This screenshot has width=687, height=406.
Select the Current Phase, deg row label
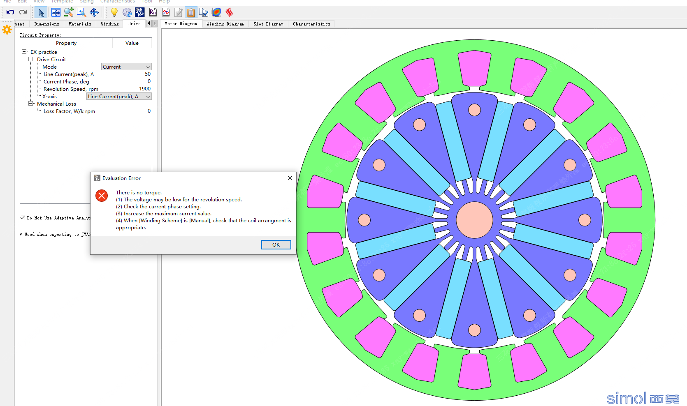pos(66,81)
